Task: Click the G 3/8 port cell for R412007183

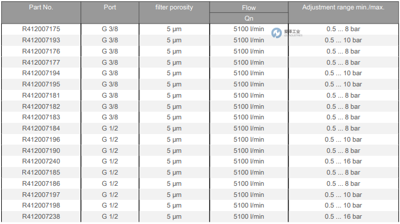Action: 110,117
